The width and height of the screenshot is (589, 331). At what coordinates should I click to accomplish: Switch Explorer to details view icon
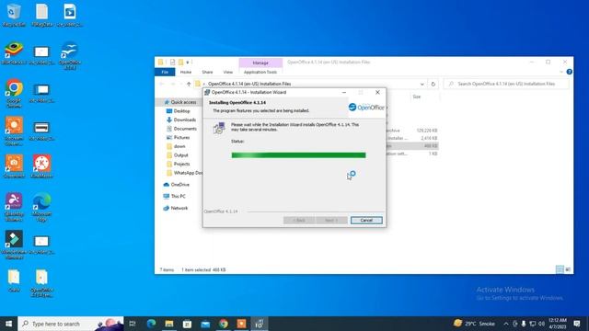coord(560,269)
